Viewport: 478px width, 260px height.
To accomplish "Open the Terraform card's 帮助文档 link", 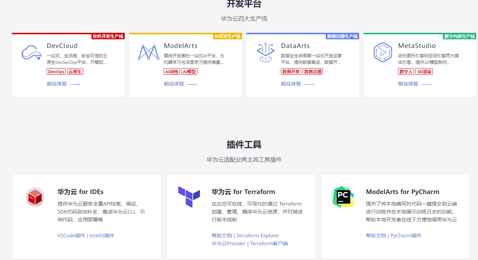I will point(222,235).
